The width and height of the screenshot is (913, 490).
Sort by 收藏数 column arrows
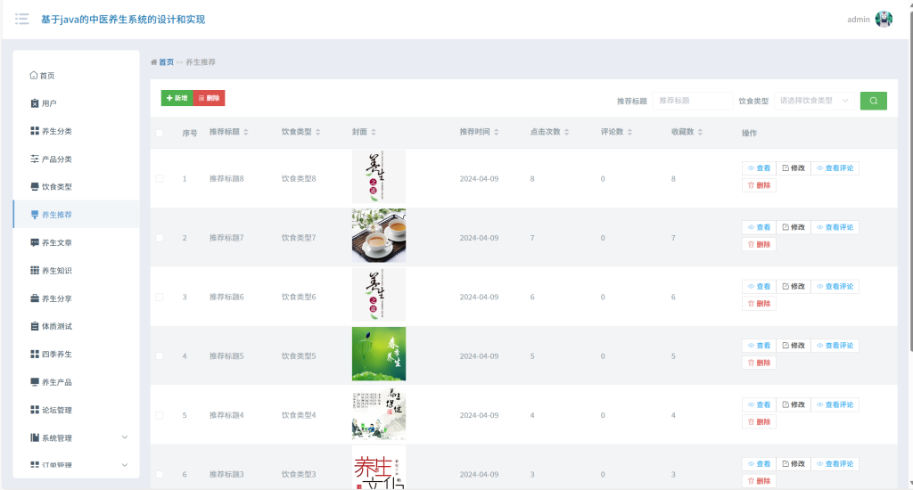click(x=700, y=132)
